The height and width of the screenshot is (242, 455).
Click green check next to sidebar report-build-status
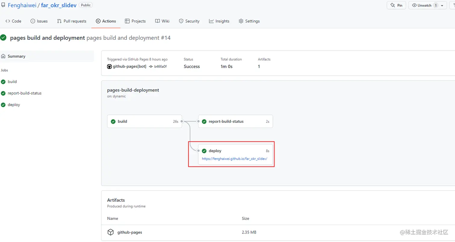point(3,93)
